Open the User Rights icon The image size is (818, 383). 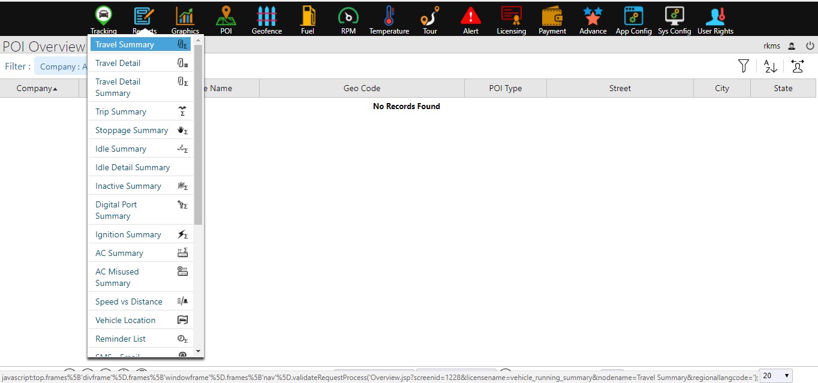point(715,16)
